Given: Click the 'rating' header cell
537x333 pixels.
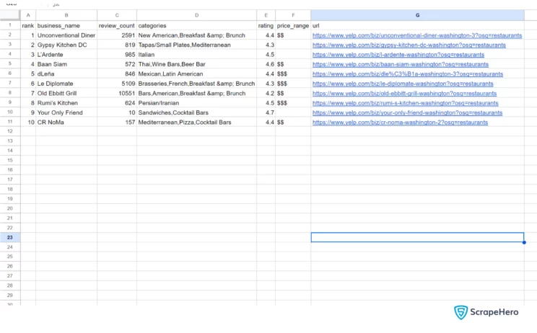Looking at the screenshot, I should pos(266,26).
